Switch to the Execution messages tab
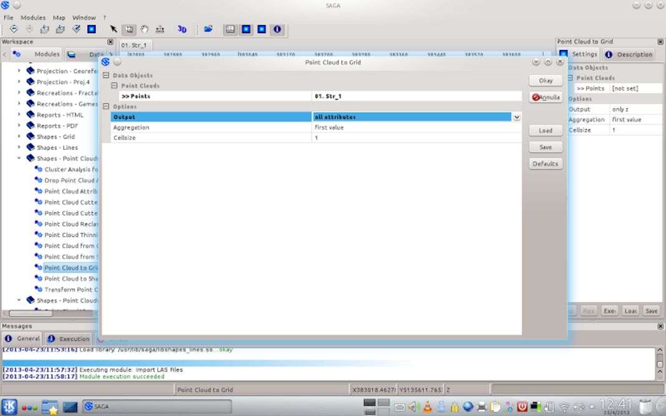The height and width of the screenshot is (416, 666). point(69,339)
